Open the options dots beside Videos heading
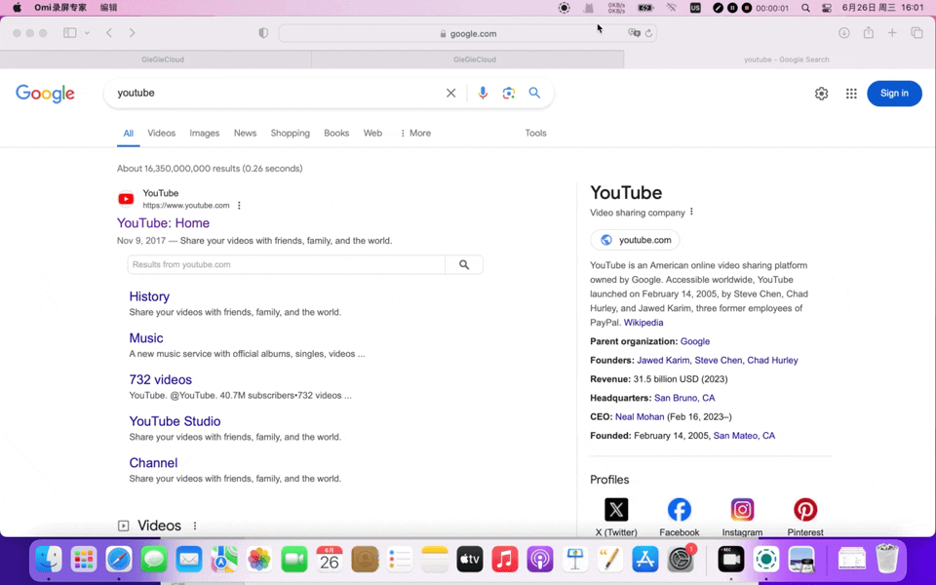 (x=195, y=526)
